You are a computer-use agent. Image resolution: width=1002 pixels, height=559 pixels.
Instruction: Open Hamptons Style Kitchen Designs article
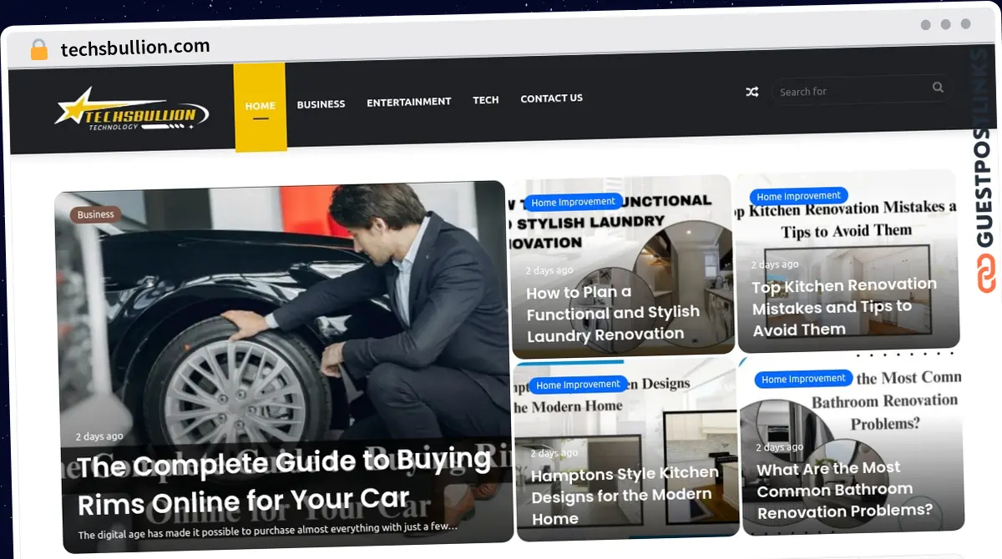[625, 496]
